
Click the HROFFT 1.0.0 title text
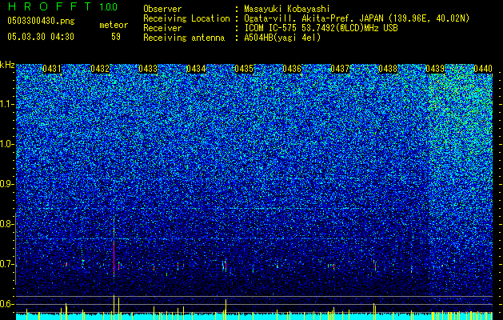(62, 6)
